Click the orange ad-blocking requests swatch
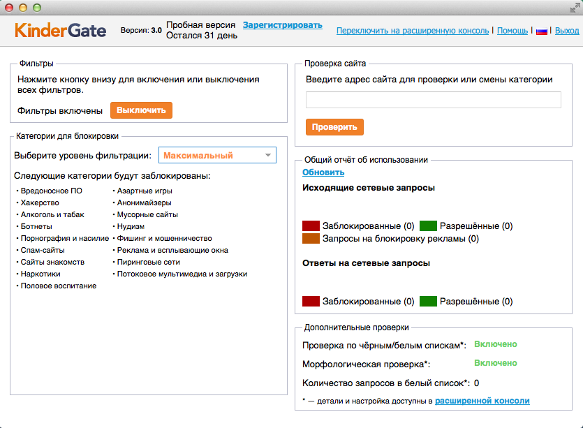Viewport: 583px width, 428px height. click(x=311, y=239)
